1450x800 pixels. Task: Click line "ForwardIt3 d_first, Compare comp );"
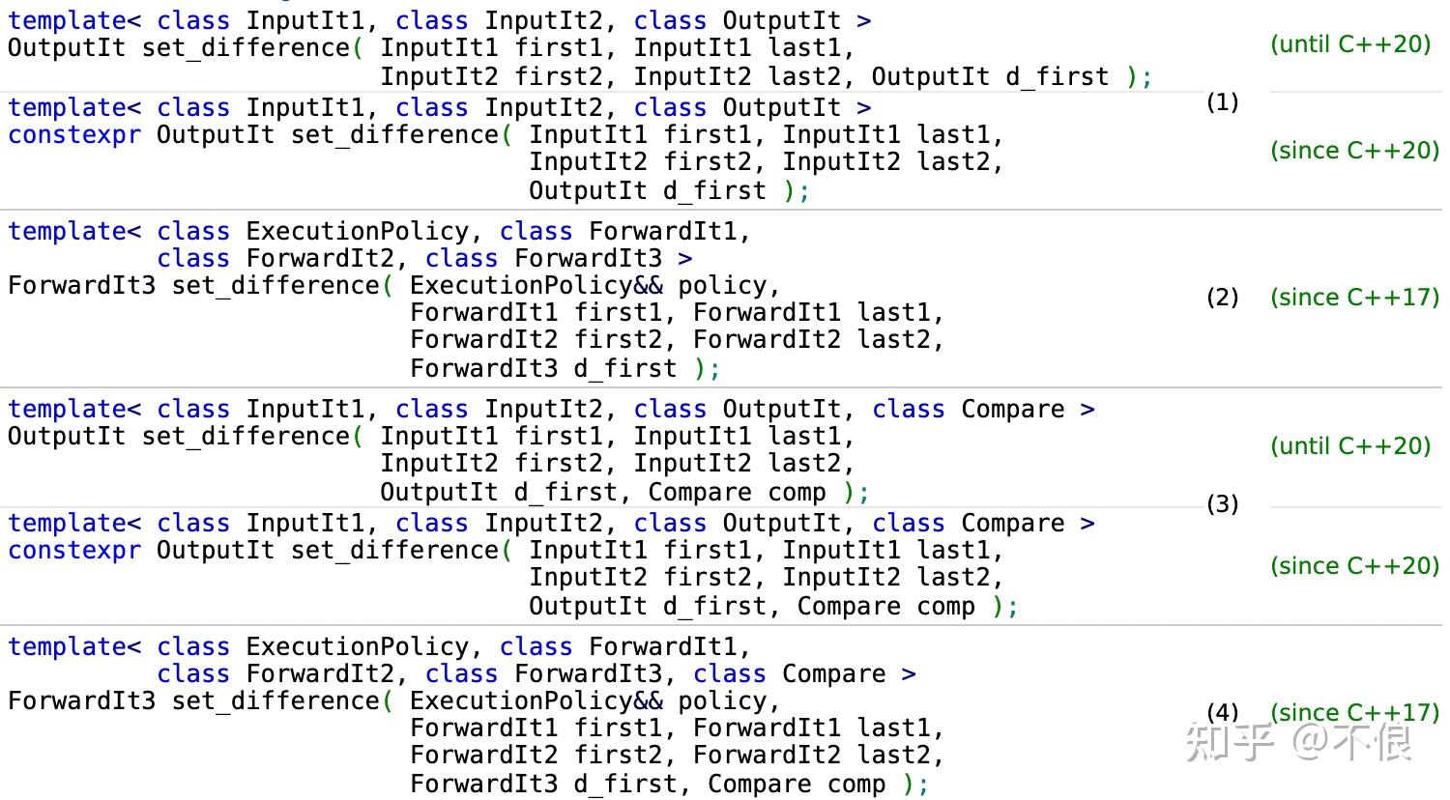[669, 785]
